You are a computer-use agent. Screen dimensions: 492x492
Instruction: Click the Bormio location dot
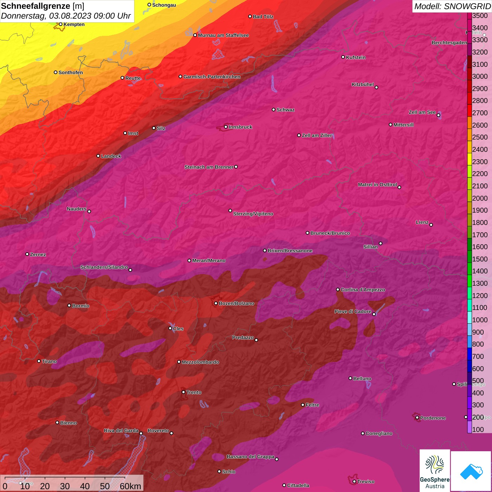point(69,305)
